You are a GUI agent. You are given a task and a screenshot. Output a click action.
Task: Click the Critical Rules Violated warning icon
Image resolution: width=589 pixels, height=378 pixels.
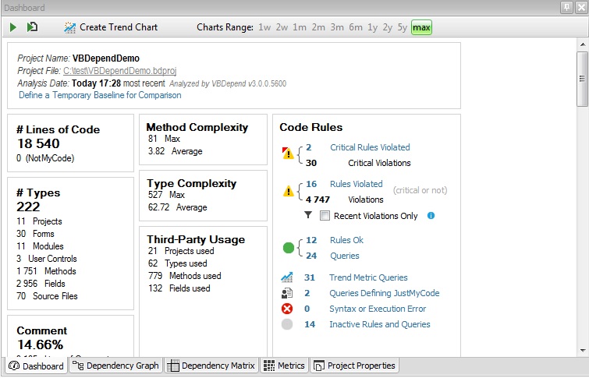(x=288, y=154)
